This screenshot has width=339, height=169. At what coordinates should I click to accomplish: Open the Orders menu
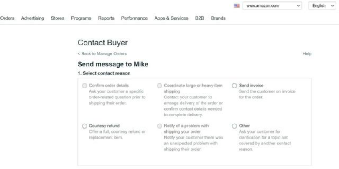tap(6, 18)
